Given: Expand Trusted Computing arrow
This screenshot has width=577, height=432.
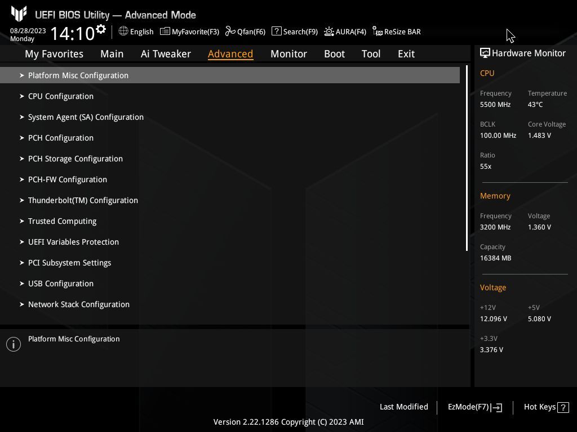Looking at the screenshot, I should [x=22, y=221].
